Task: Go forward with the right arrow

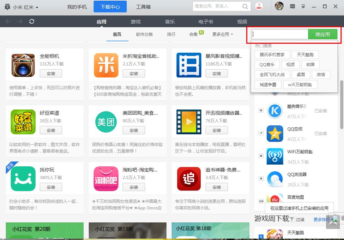Action: [x=20, y=21]
